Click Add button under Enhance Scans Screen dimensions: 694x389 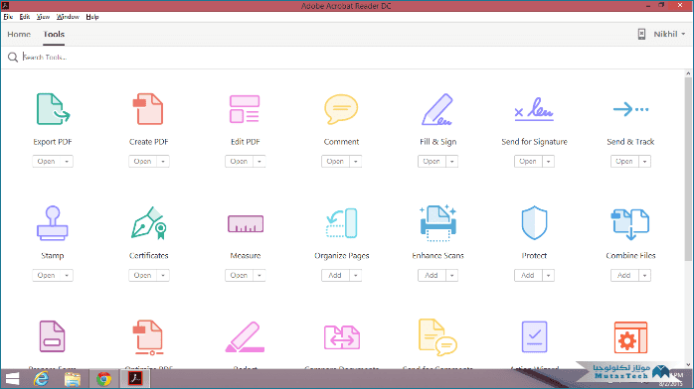(x=432, y=276)
